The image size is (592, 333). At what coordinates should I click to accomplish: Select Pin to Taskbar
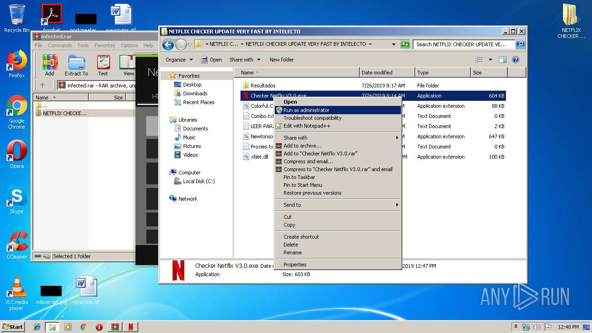(x=338, y=177)
